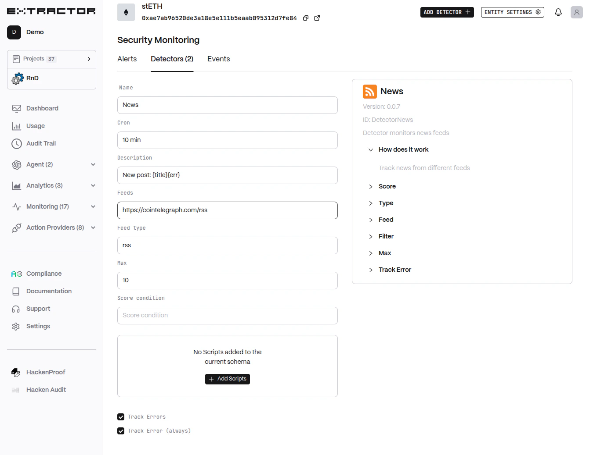Open address in external explorer
This screenshot has height=455, width=597.
[317, 18]
